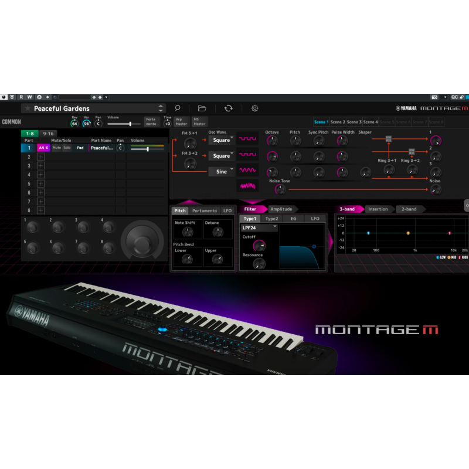Open the Portamento tab in pitch panel
This screenshot has width=469, height=469.
click(205, 210)
